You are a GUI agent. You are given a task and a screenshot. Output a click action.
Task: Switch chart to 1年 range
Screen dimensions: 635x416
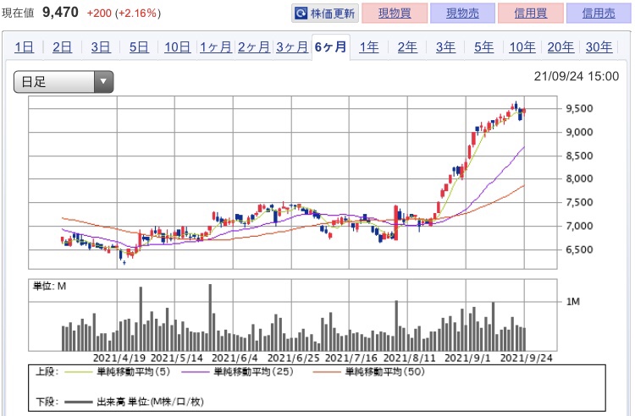tap(369, 47)
